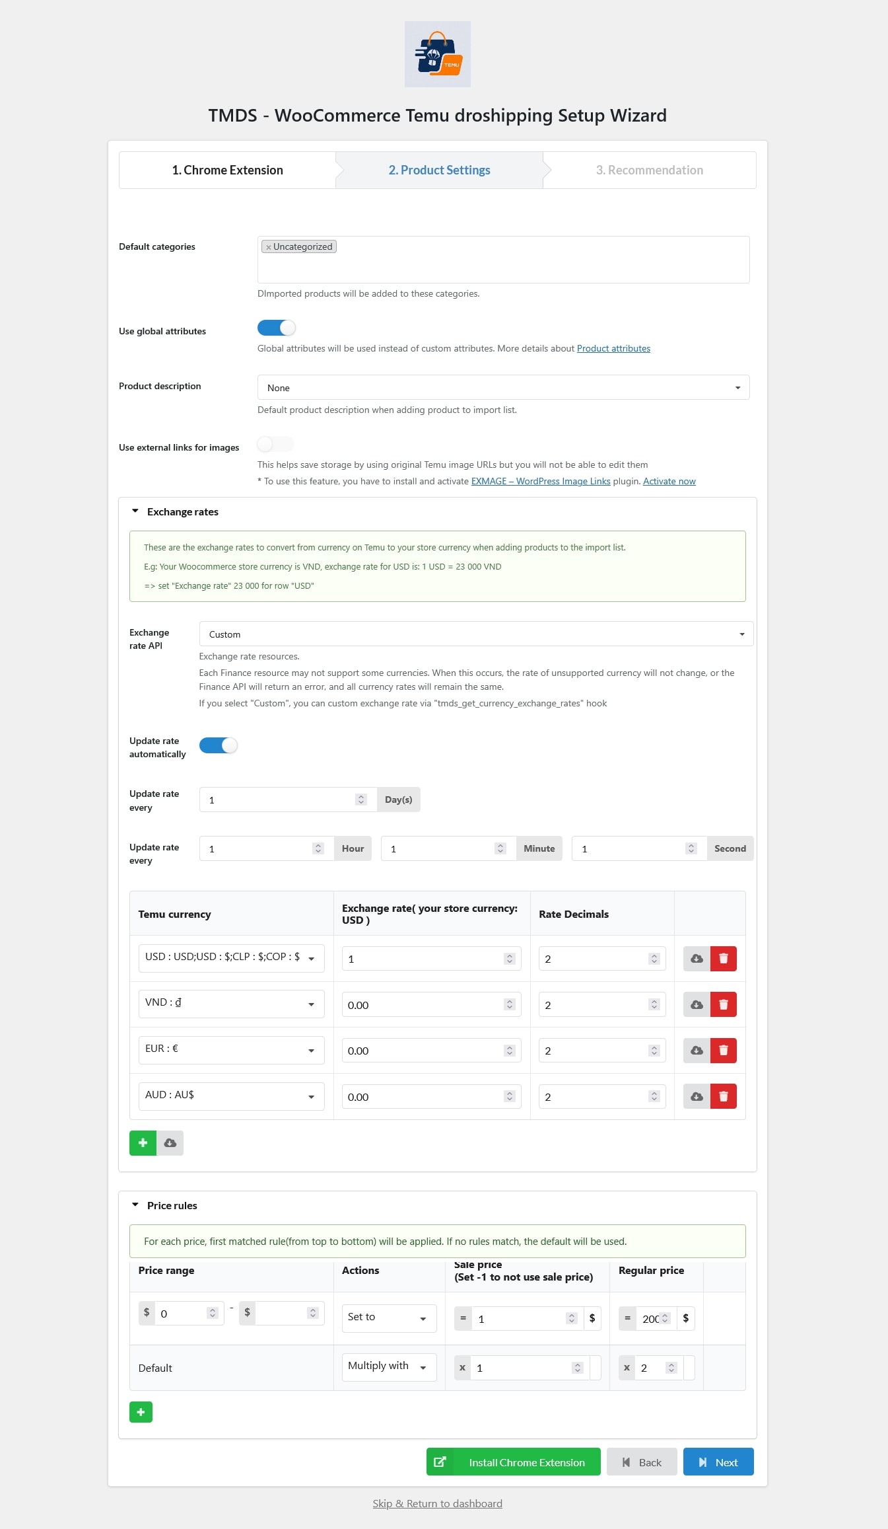This screenshot has height=1529, width=888.
Task: Click the Minute field stepper arrows
Action: 500,848
